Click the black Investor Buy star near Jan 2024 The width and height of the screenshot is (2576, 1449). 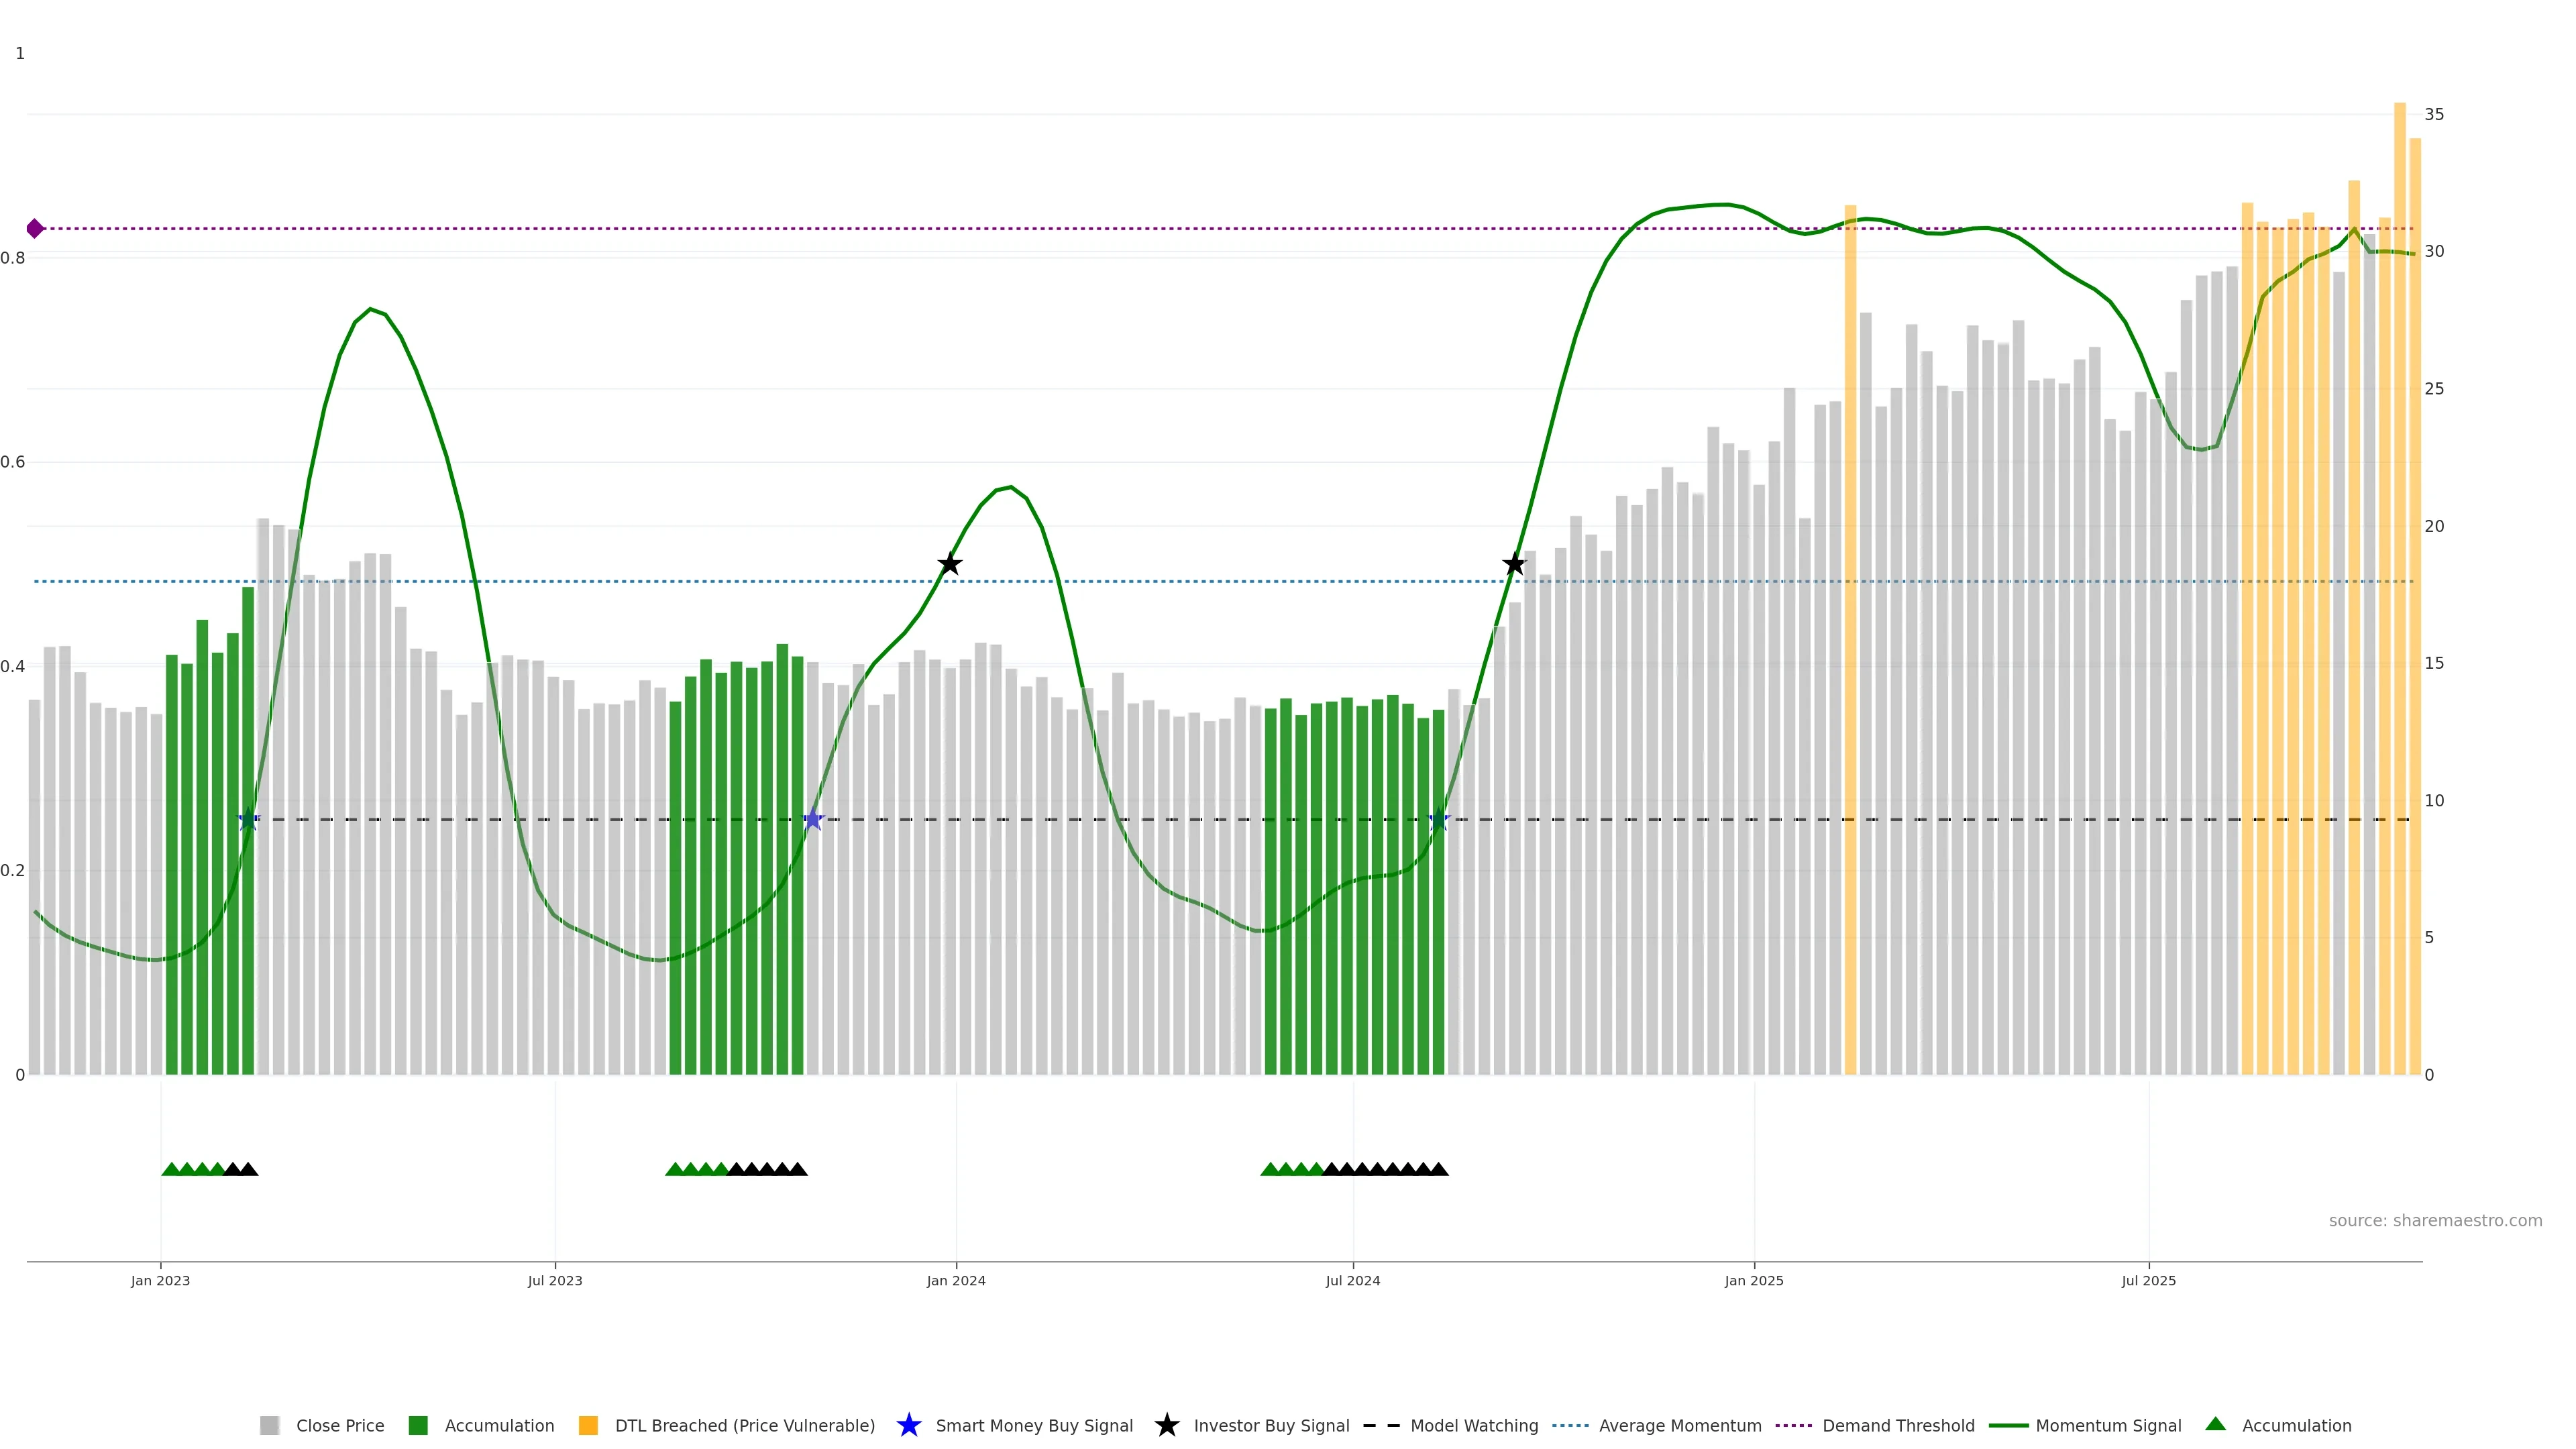[950, 565]
